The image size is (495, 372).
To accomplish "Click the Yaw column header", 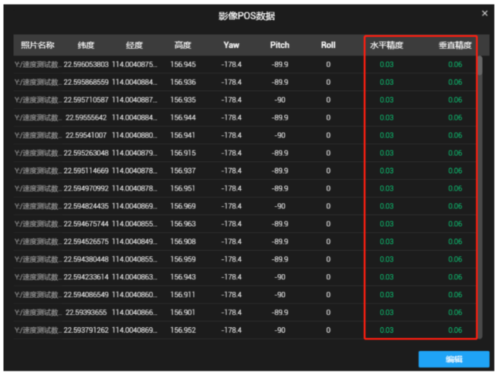I will click(x=231, y=46).
